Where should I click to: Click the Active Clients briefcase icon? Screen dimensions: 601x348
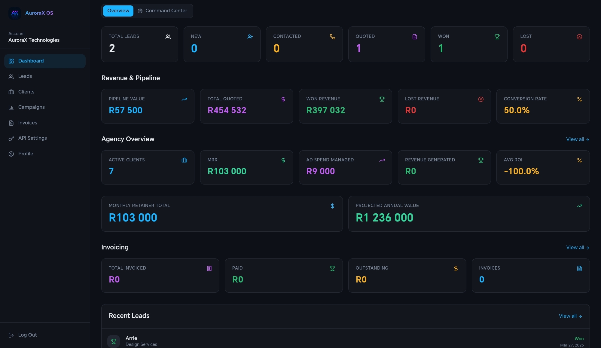click(184, 160)
